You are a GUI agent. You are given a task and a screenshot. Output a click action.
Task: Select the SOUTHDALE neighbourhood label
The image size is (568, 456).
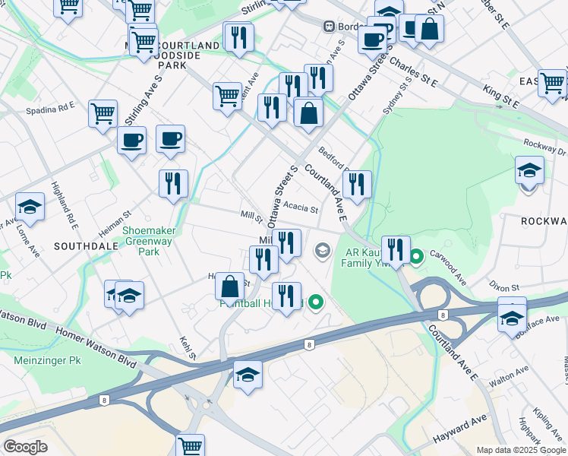pos(87,246)
